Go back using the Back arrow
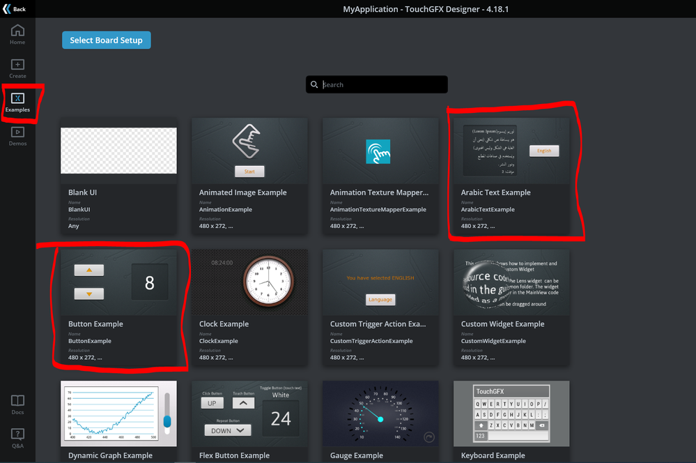This screenshot has height=463, width=696. point(14,9)
